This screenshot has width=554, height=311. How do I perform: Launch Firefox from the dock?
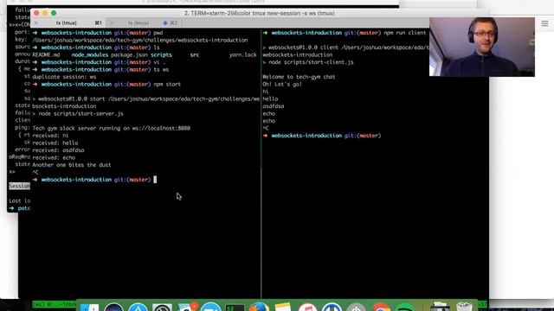tap(259, 308)
